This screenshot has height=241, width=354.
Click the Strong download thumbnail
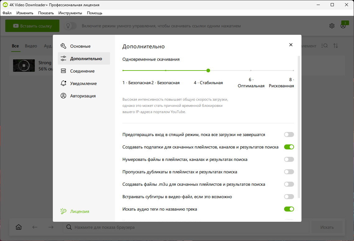24,66
